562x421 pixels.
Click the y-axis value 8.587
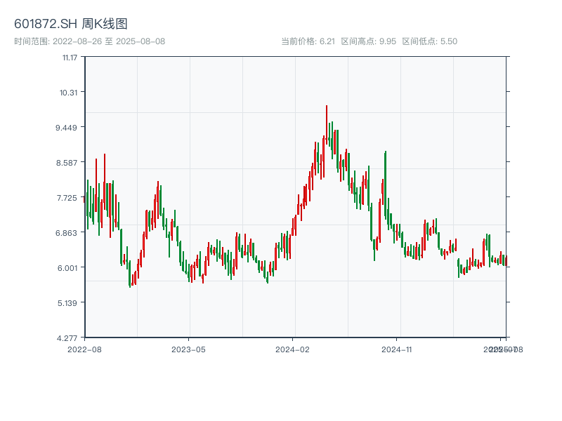tap(66, 163)
